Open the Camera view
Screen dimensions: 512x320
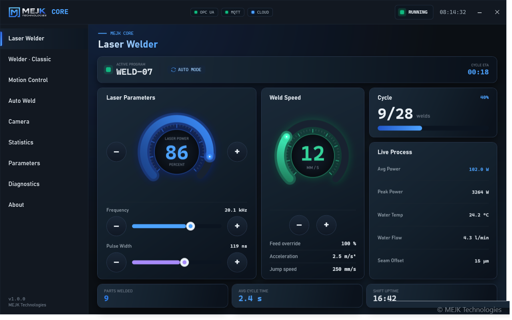click(x=44, y=122)
